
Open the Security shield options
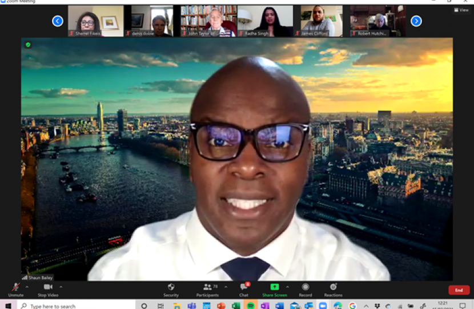pyautogui.click(x=171, y=288)
